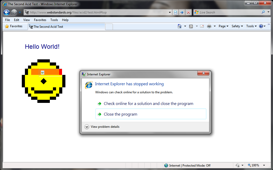Screen dimensions: 273x170
Task: Open the recent pages dropdown arrow
Action: click(x=20, y=12)
